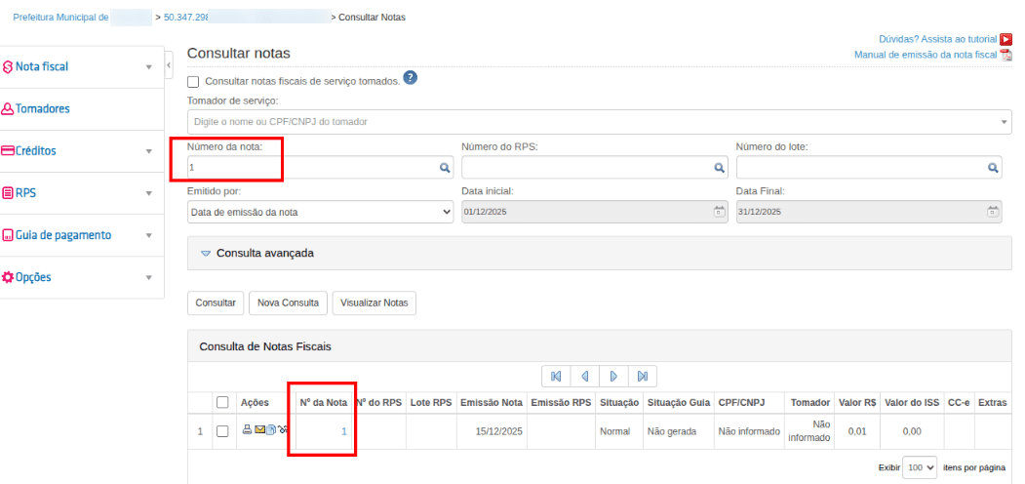1025x484 pixels.
Task: Open the items per page dropdown
Action: coord(920,467)
